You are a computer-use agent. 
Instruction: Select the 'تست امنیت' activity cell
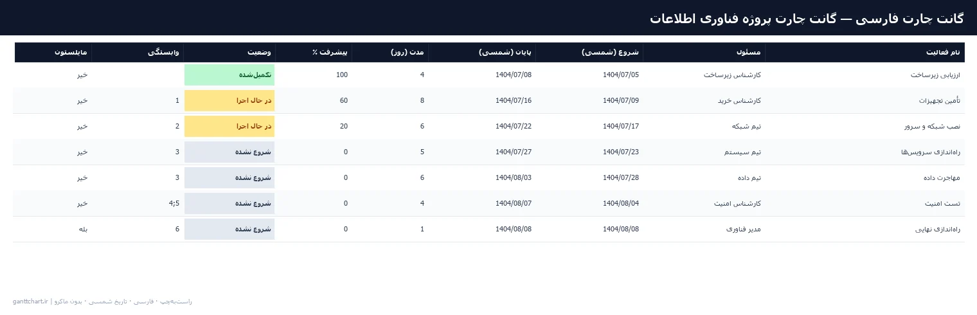865,204
